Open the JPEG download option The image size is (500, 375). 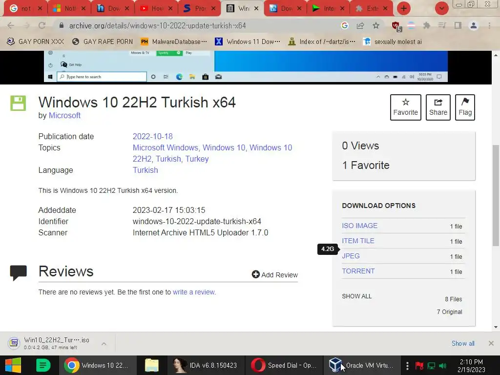tap(351, 256)
